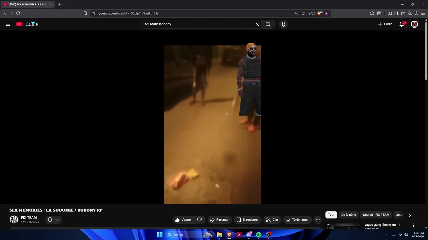Click the youtube.com address bar URL

pyautogui.click(x=128, y=13)
